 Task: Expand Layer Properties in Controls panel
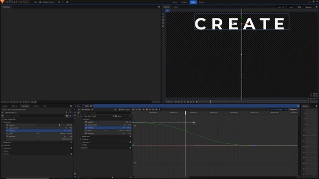(2, 119)
